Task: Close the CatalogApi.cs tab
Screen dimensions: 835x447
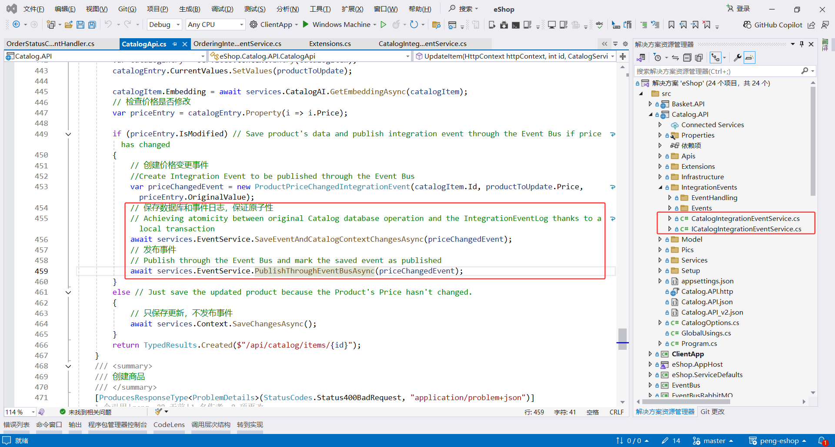Action: click(x=185, y=44)
